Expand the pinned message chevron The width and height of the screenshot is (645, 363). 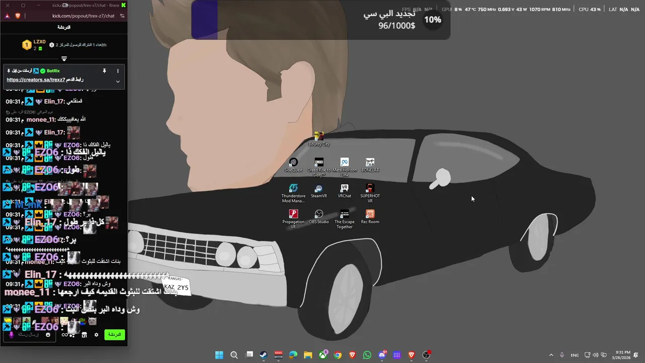pyautogui.click(x=118, y=81)
